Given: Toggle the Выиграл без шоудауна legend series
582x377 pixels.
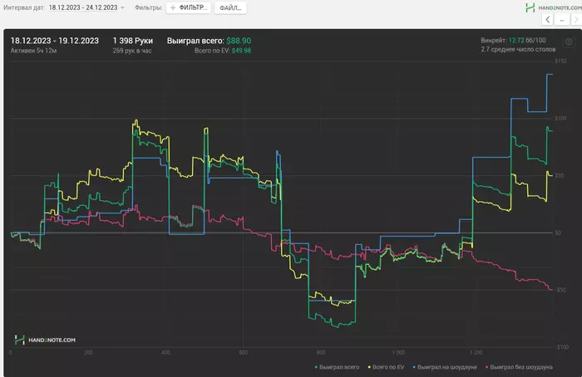Looking at the screenshot, I should coord(522,365).
